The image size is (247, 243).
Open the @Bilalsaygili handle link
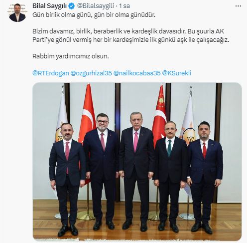coord(96,6)
